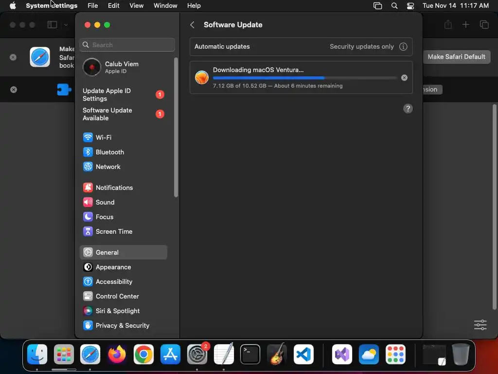Screen dimensions: 498x374
Task: Open Appearance settings
Action: pyautogui.click(x=123, y=267)
